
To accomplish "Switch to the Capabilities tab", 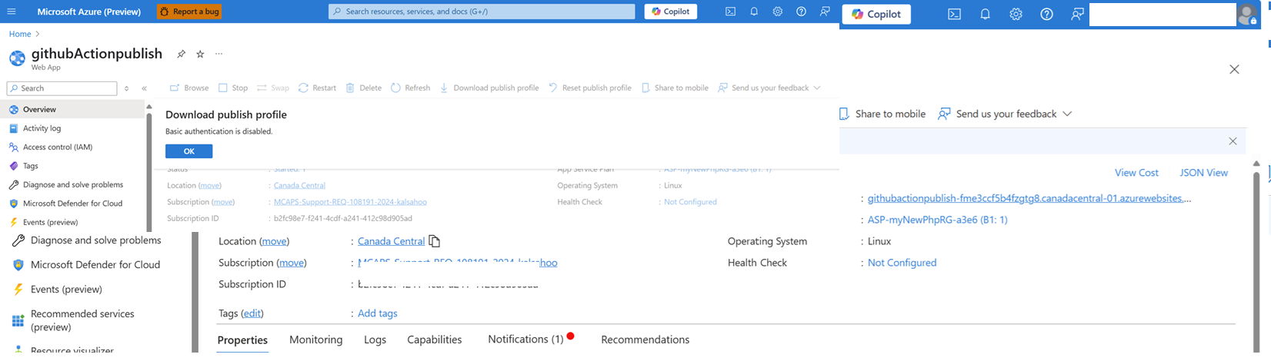I will coord(435,339).
